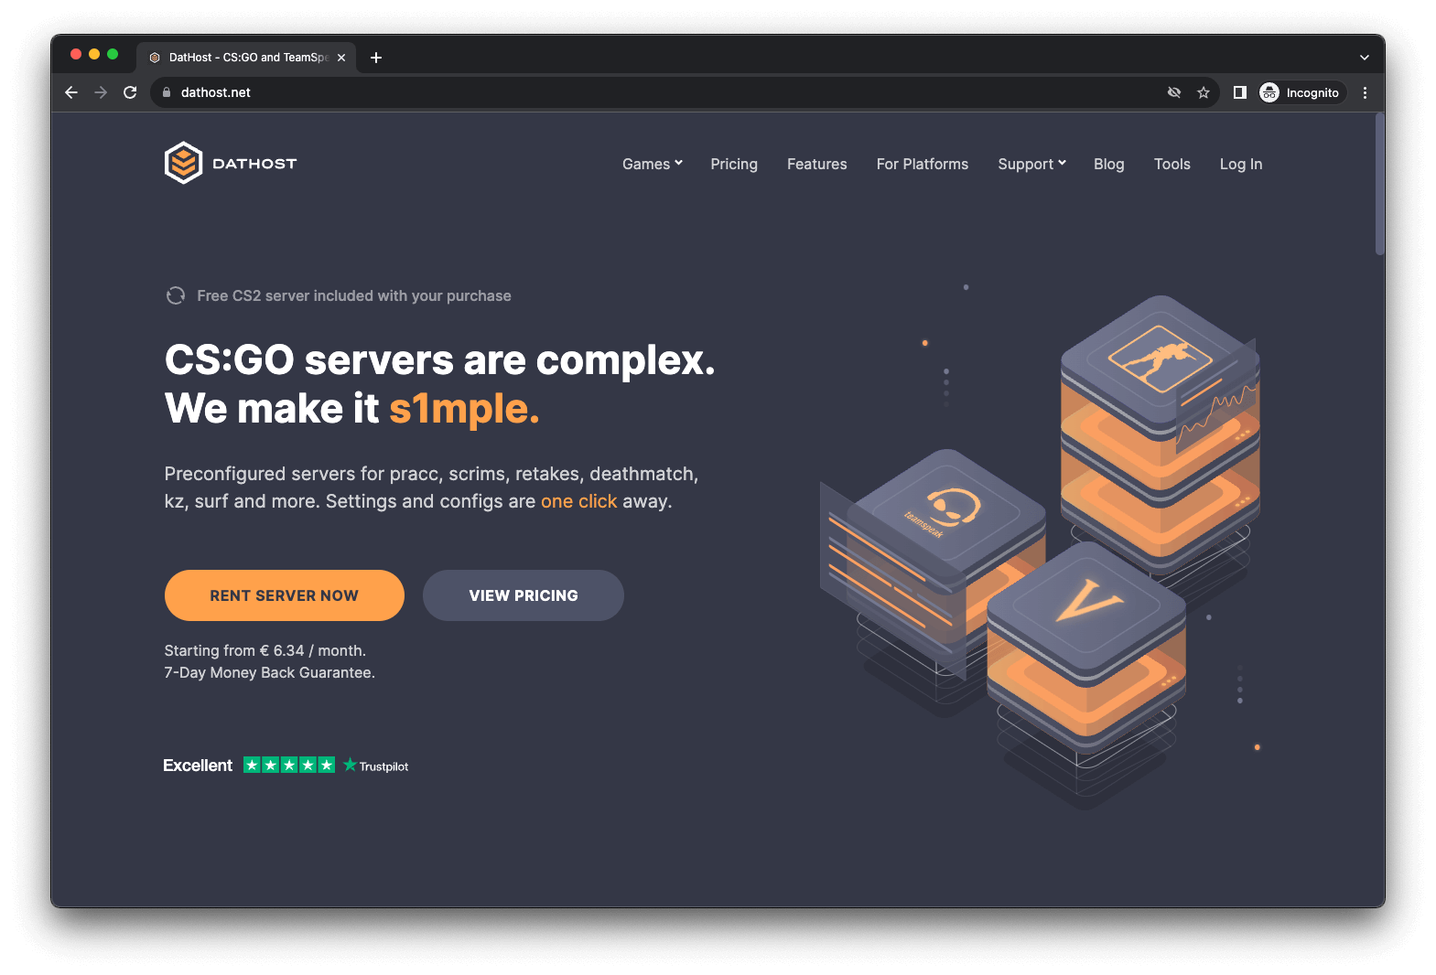Image resolution: width=1436 pixels, height=975 pixels.
Task: Open the tab search chevron dropdown
Action: (x=1364, y=58)
